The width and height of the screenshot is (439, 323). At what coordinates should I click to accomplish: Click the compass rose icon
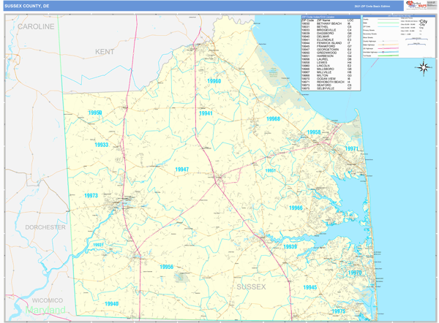[424, 68]
